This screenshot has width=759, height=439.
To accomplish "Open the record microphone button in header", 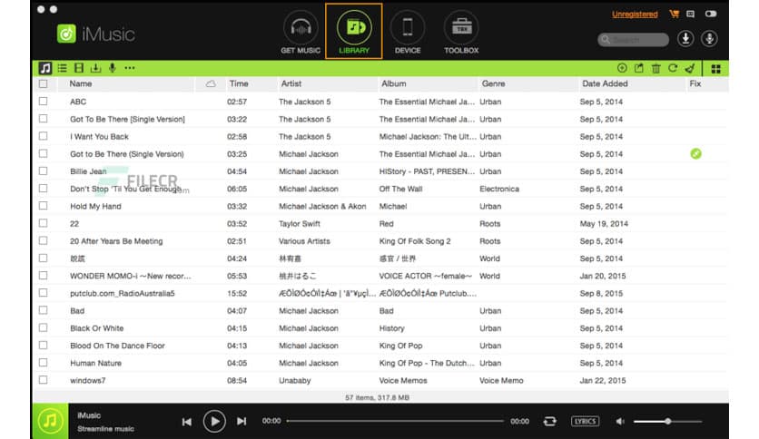I will pos(709,39).
